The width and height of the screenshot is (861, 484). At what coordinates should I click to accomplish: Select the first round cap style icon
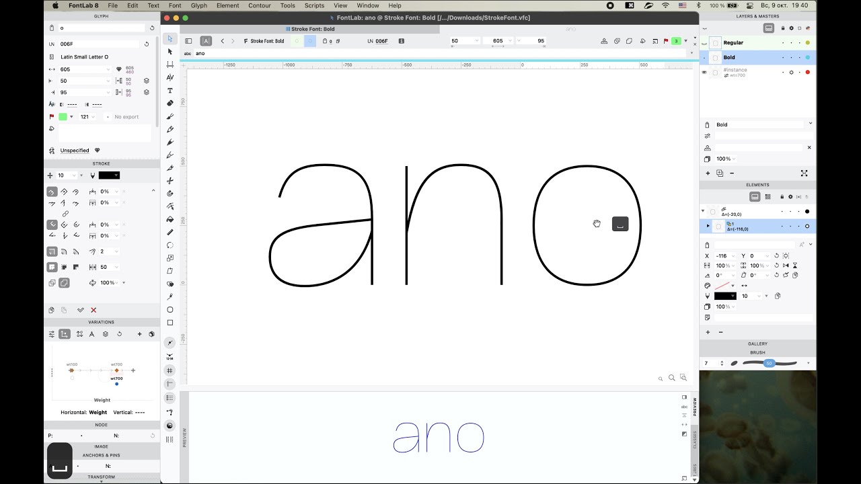52,192
